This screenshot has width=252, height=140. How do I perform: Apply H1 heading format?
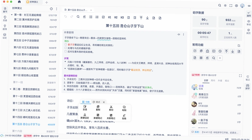coord(110,17)
